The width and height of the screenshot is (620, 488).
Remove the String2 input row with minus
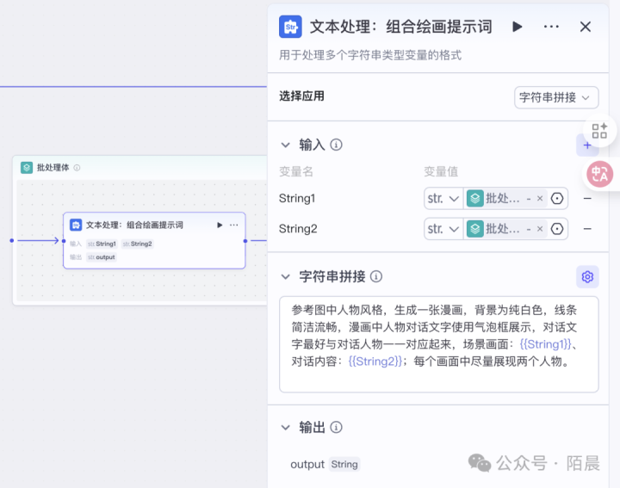pyautogui.click(x=587, y=229)
